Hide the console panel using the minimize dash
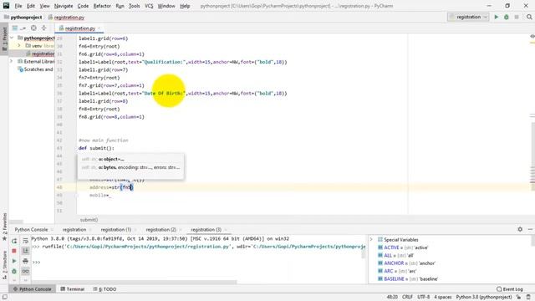535x301 pixels. (x=530, y=229)
